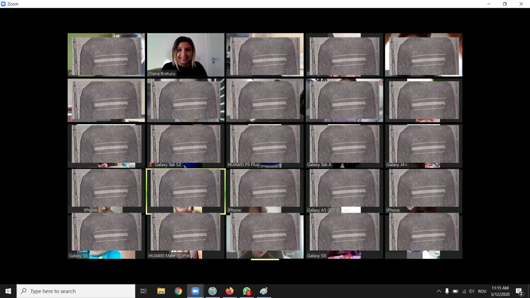Switch the ROU input language indicator
Image resolution: width=530 pixels, height=298 pixels.
point(482,291)
